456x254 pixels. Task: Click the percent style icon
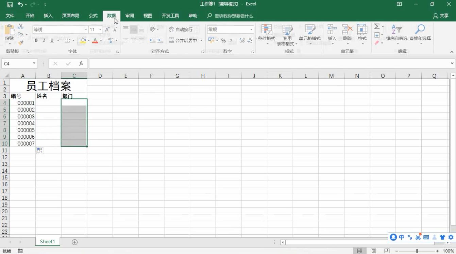223,40
